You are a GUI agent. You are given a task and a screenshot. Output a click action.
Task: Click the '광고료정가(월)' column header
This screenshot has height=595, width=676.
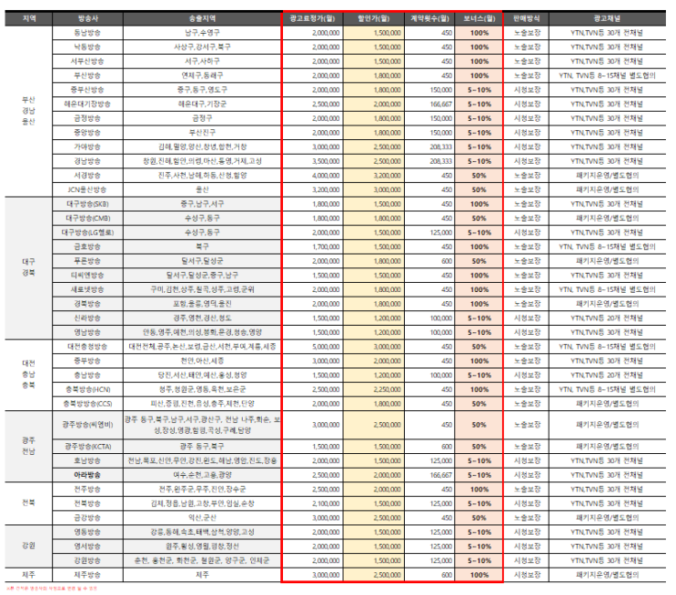point(313,18)
